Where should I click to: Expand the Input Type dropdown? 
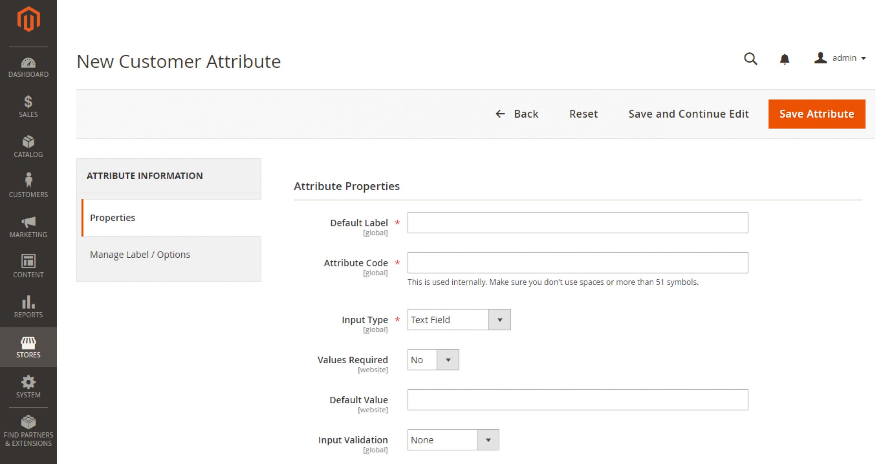coord(500,319)
